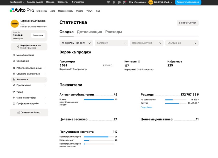
Task: Open the Для бизнеса top menu
Action: (x=17, y=2)
